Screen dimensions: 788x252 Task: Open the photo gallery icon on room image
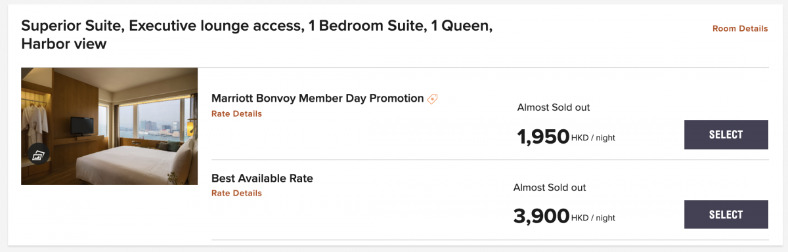(x=37, y=155)
